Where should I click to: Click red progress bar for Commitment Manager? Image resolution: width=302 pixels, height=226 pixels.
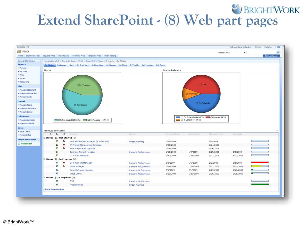pos(260,162)
